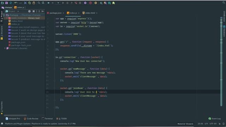Screen dimensions: 226x127
Task: Click the Redo arrow icon
Action: tap(20, 3)
